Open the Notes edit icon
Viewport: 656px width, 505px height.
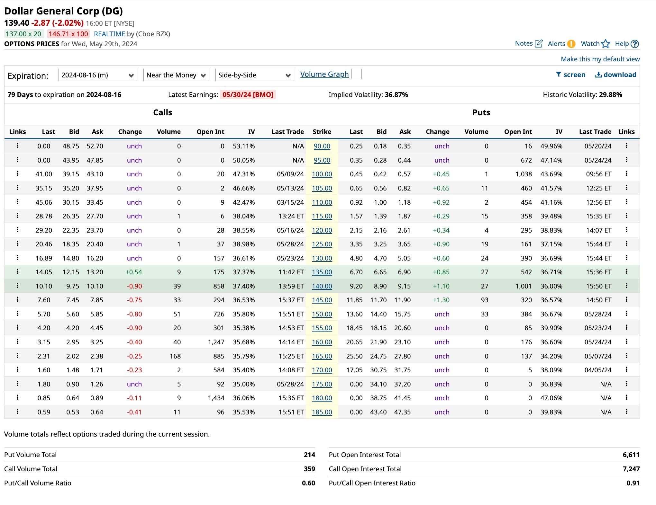pos(539,44)
